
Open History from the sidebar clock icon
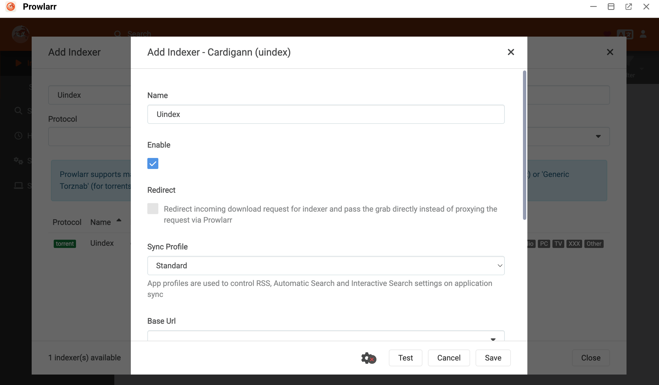[x=18, y=136]
